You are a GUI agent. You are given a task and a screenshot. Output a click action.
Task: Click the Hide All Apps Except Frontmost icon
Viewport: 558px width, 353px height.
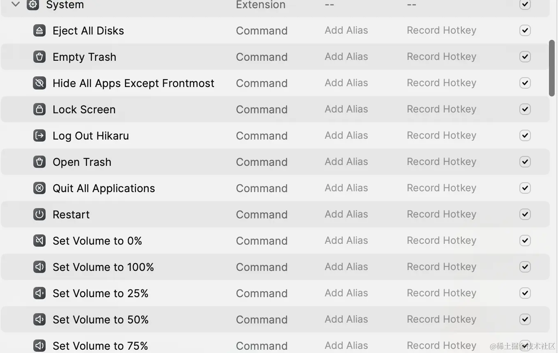[39, 83]
